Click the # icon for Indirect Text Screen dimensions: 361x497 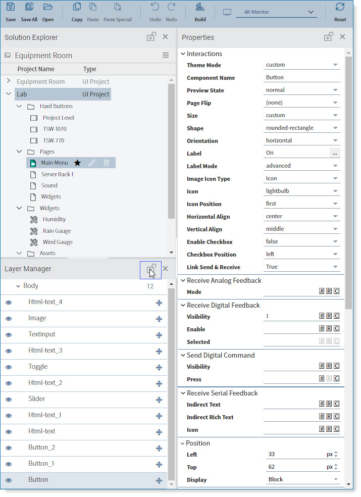coord(322,404)
